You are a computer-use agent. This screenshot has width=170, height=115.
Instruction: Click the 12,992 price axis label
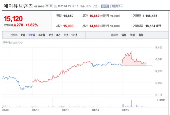[x=158, y=83]
